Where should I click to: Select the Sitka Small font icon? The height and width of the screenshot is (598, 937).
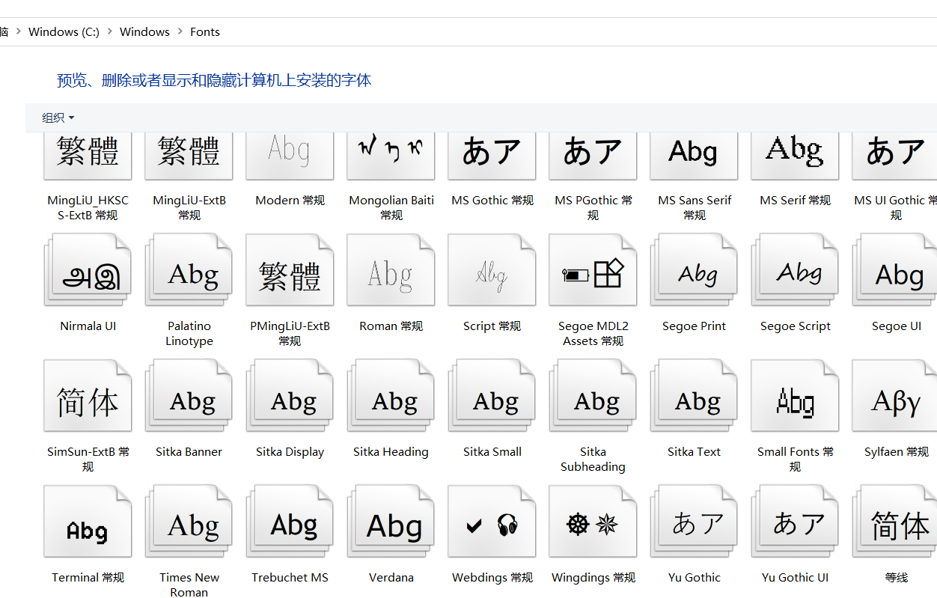492,395
